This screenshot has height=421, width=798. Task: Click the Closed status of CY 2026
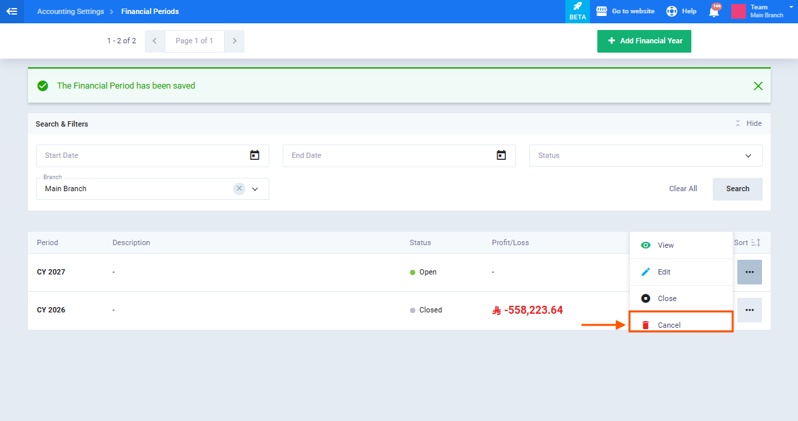tap(426, 310)
